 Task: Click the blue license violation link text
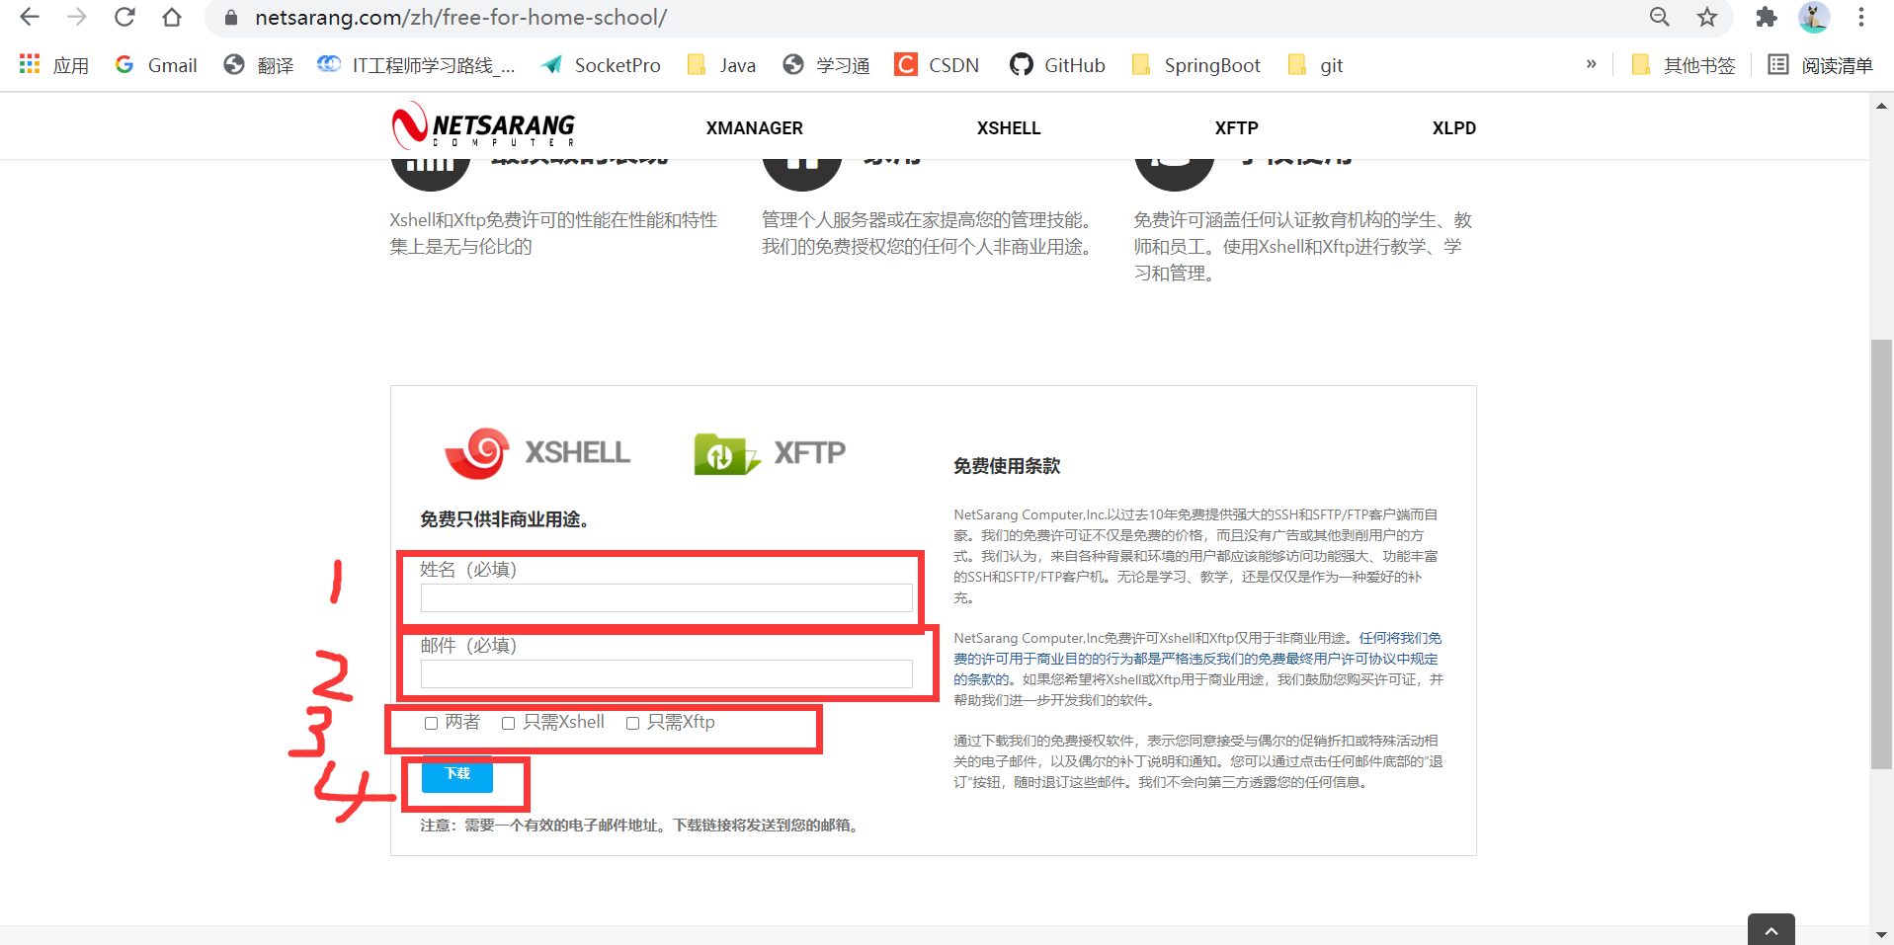tap(1195, 659)
